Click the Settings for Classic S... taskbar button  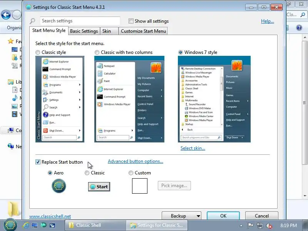157,225
